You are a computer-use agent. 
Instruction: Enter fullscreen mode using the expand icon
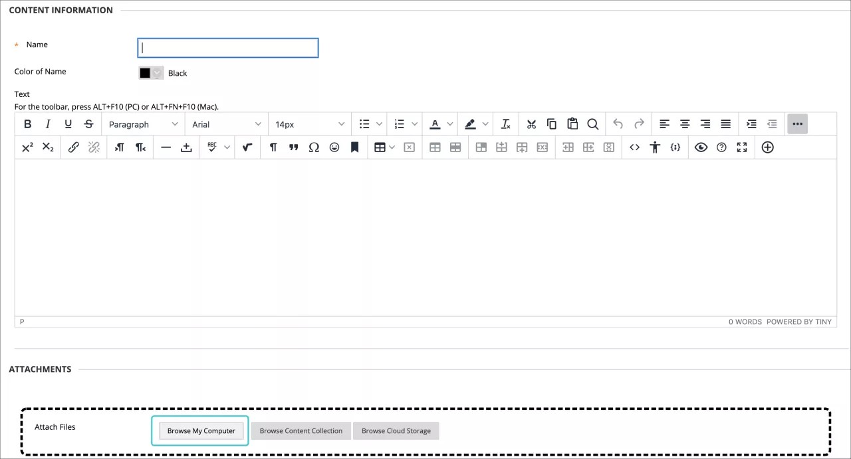pos(741,147)
